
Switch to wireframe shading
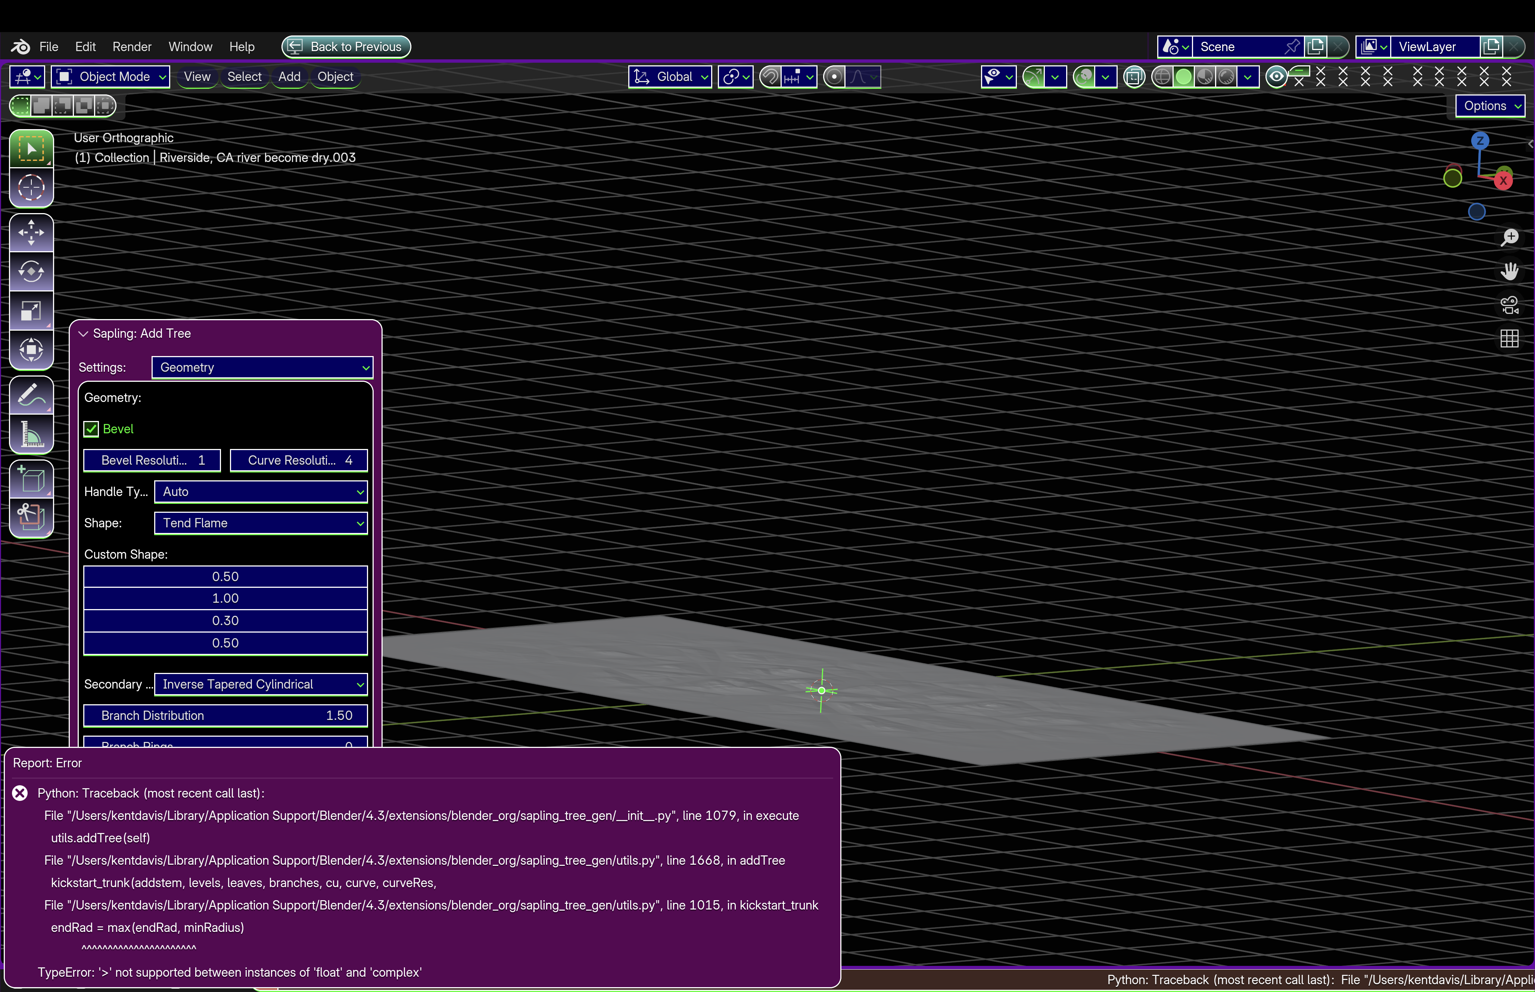(1161, 77)
